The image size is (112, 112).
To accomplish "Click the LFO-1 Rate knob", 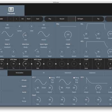I will pos(38,88).
